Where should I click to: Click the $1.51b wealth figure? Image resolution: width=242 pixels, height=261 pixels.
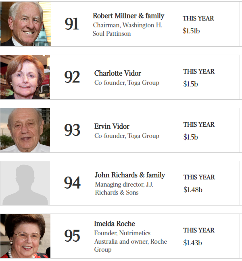(191, 31)
